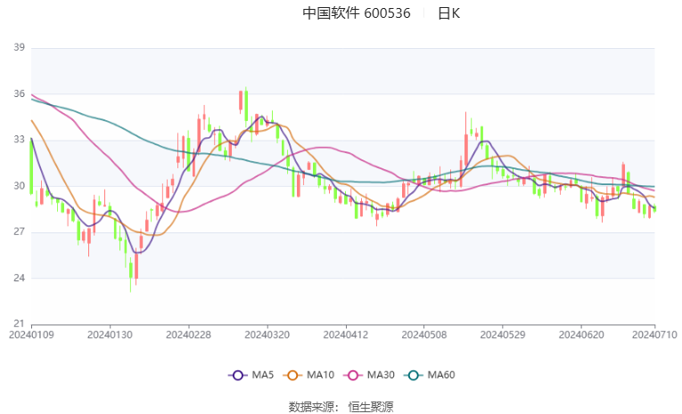Click y-axis value 36

pos(19,93)
